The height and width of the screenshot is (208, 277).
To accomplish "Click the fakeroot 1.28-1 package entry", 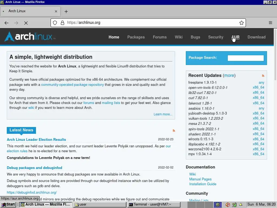I will pos(200,103).
